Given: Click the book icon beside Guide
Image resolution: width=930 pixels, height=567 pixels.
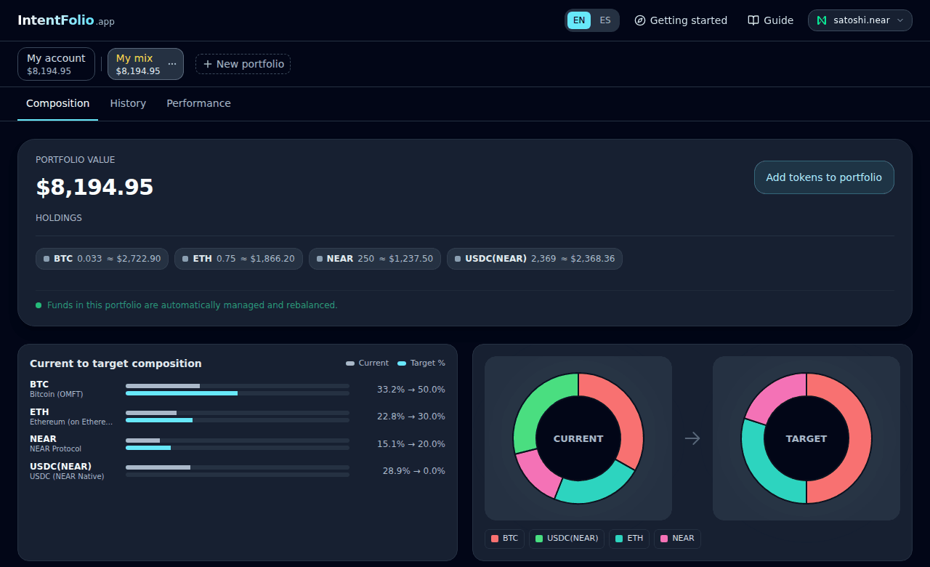Looking at the screenshot, I should [753, 20].
